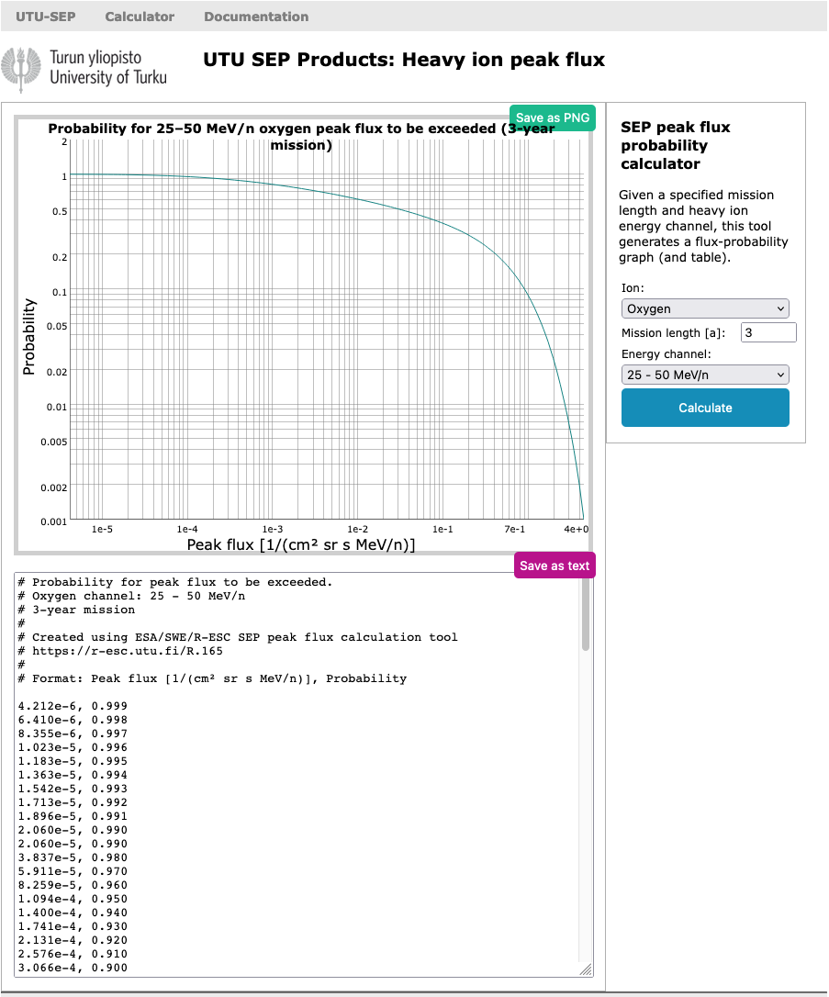Click the University of Turku logo

click(x=85, y=68)
